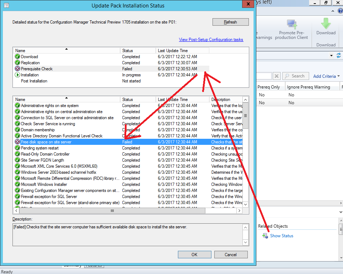Sort top list by Status column header
Image resolution: width=343 pixels, height=274 pixels.
pyautogui.click(x=138, y=51)
